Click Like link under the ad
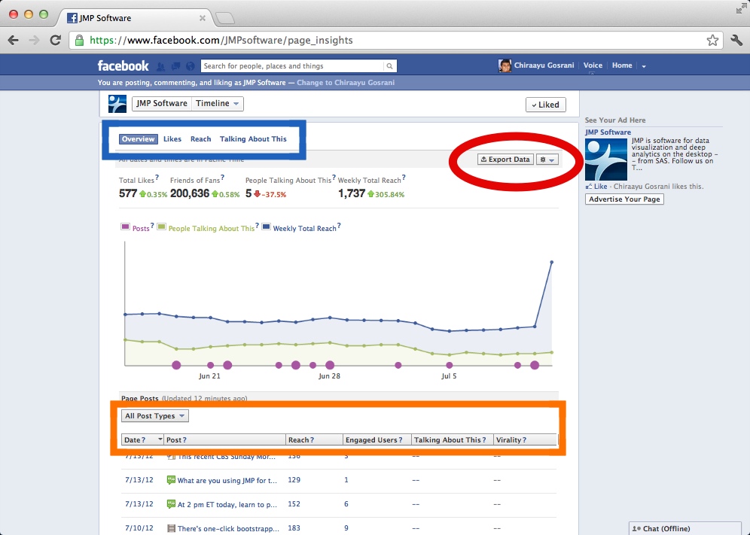This screenshot has height=535, width=750. [600, 187]
